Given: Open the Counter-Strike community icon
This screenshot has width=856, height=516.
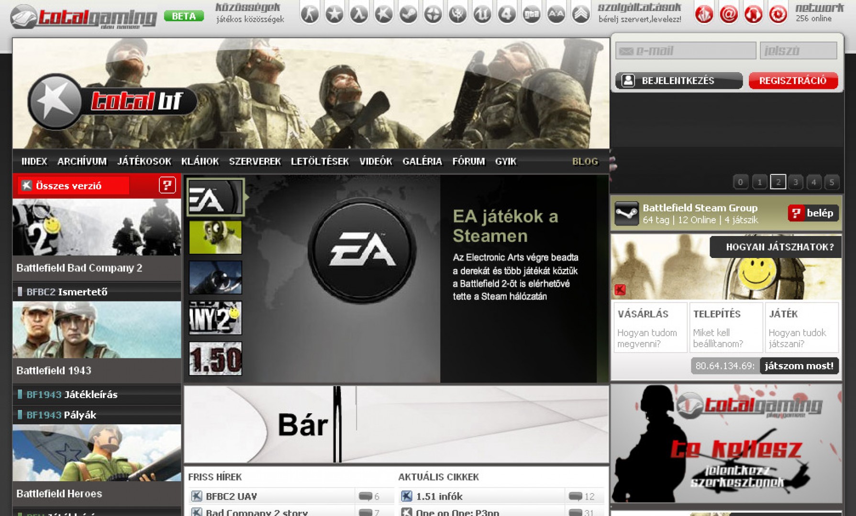Looking at the screenshot, I should (310, 14).
